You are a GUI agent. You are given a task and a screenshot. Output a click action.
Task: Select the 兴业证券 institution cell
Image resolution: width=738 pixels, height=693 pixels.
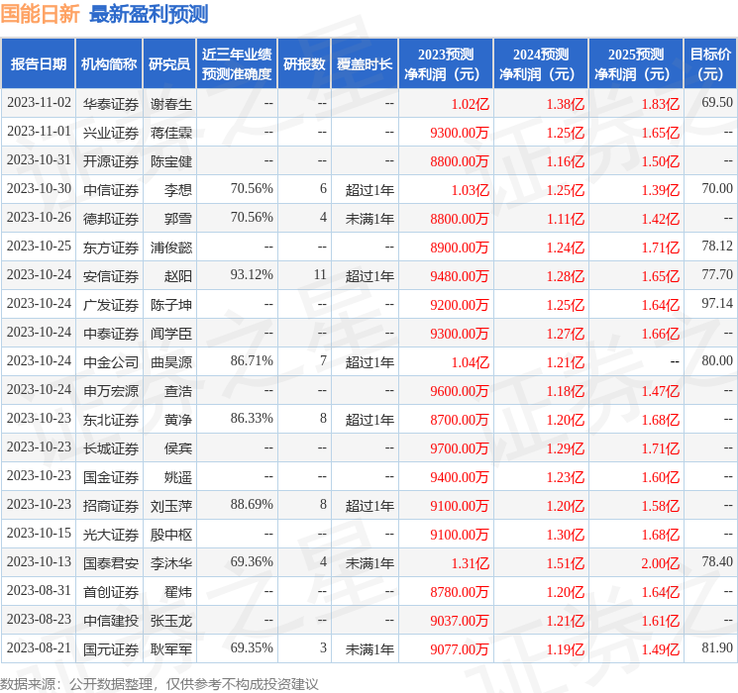pos(111,133)
